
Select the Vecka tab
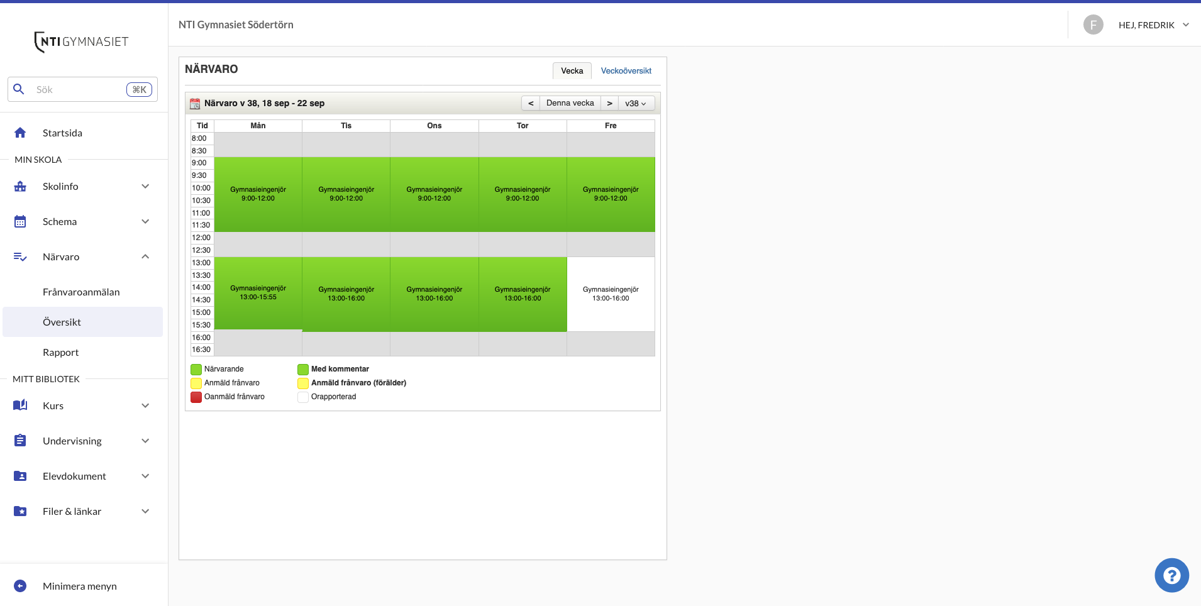(x=571, y=70)
